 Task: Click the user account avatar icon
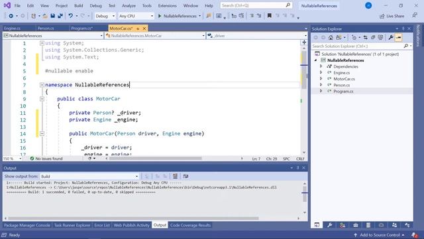click(x=368, y=5)
